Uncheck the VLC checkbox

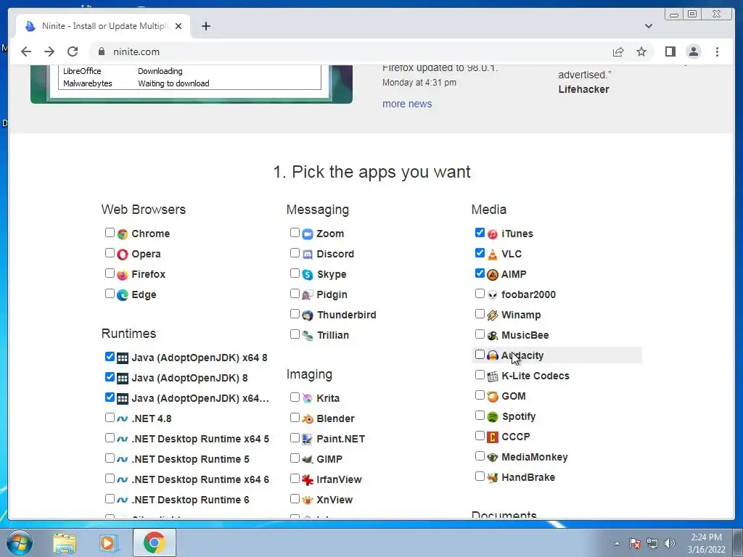point(480,253)
